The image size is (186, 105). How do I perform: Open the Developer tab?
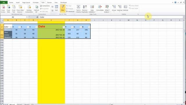[x=63, y=3]
